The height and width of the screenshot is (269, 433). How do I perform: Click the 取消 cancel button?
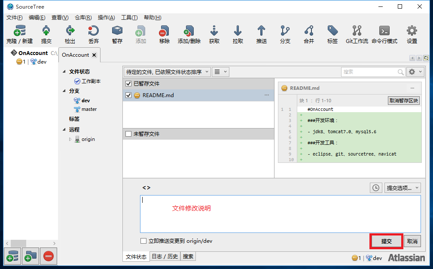tap(412, 241)
